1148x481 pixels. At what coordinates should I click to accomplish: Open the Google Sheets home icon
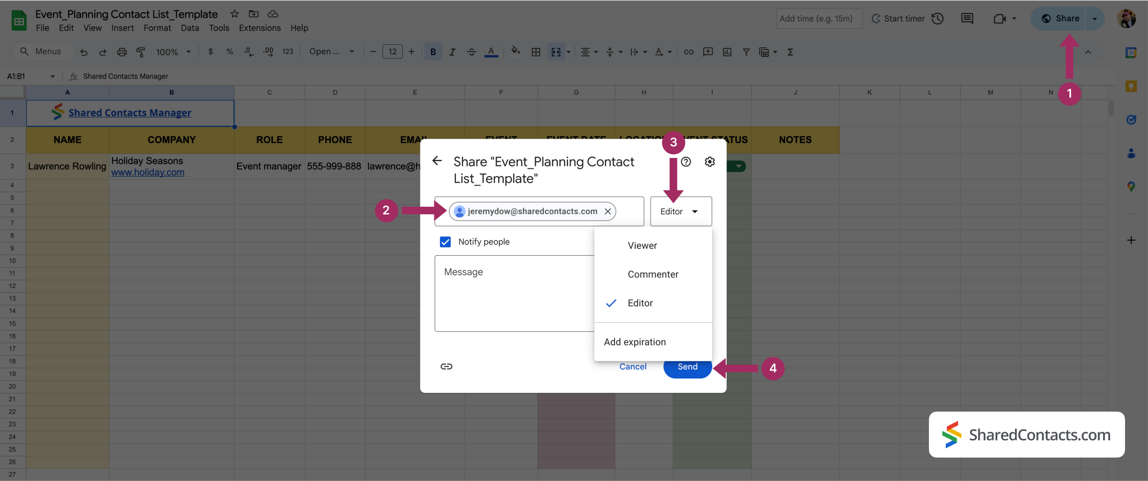pyautogui.click(x=19, y=21)
